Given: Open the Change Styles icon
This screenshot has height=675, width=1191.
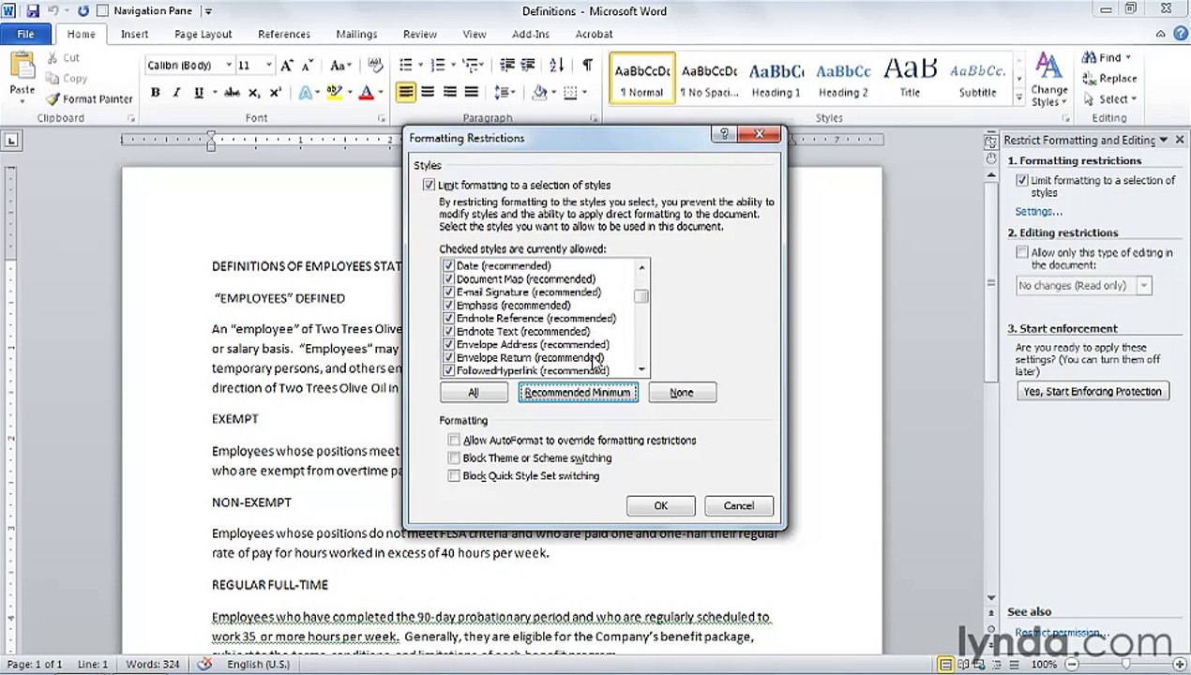Looking at the screenshot, I should pyautogui.click(x=1048, y=81).
